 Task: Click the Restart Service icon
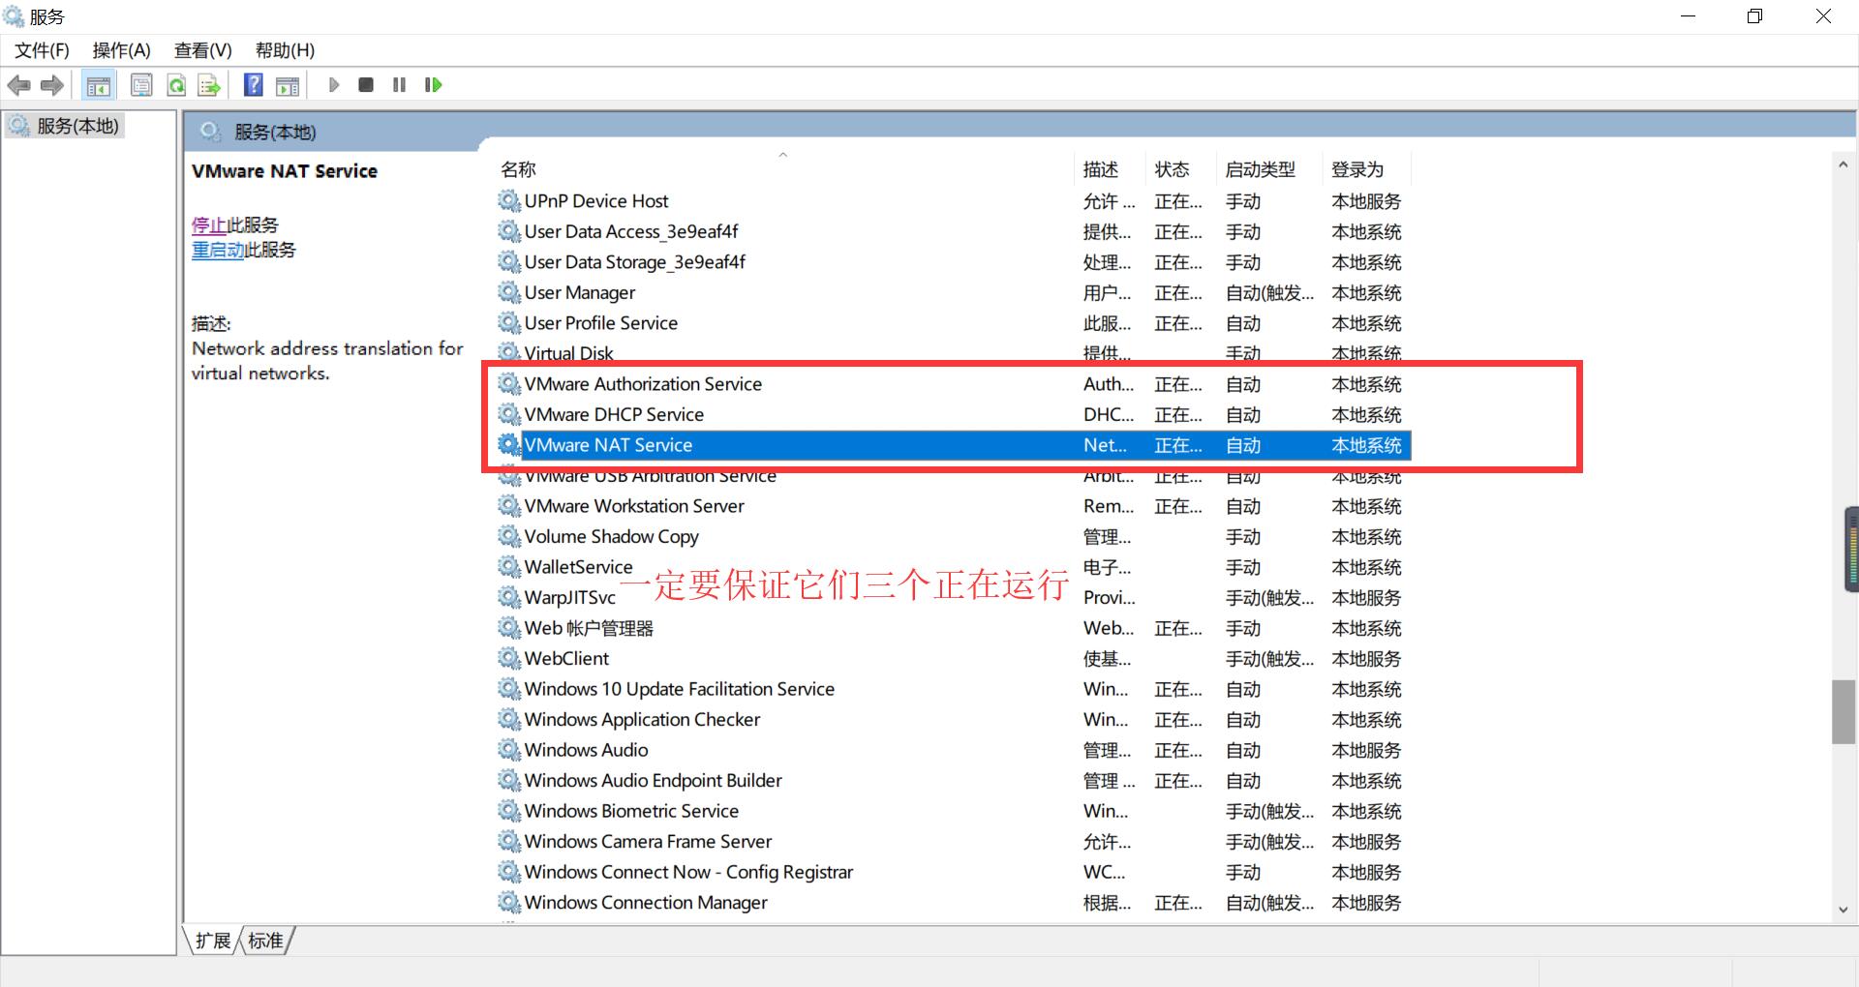click(x=433, y=85)
